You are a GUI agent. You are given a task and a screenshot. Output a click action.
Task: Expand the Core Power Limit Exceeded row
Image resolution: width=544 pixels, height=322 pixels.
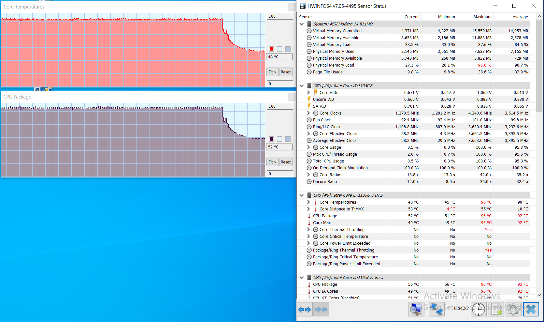(308, 243)
